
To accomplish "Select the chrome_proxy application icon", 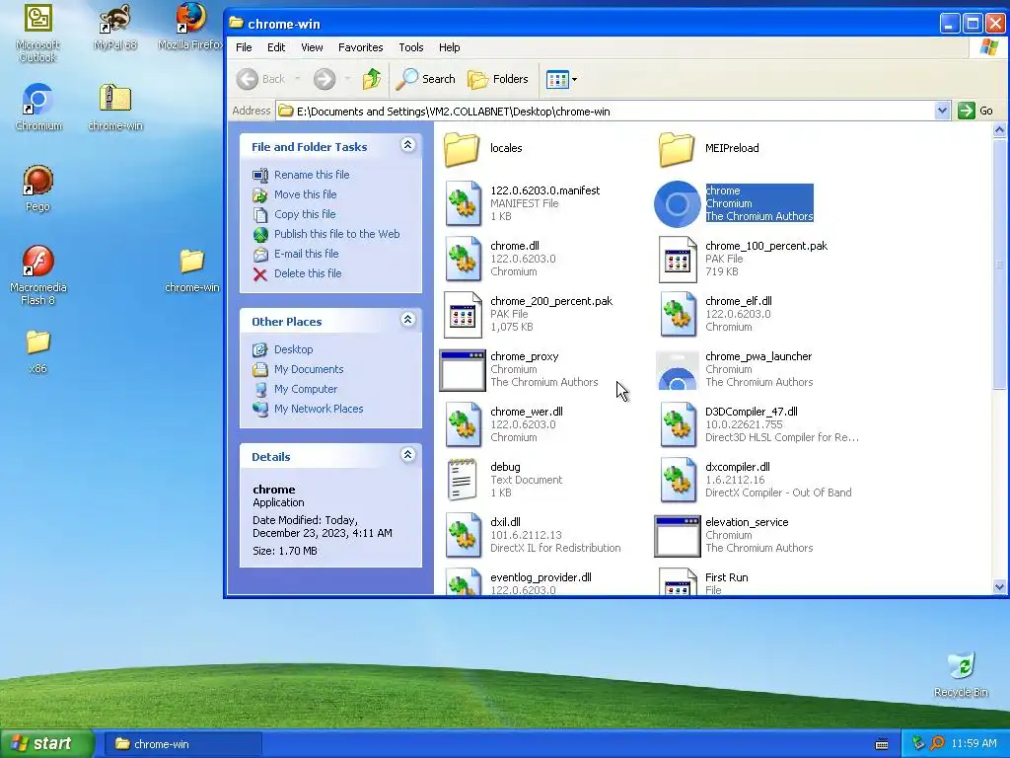I will [463, 370].
